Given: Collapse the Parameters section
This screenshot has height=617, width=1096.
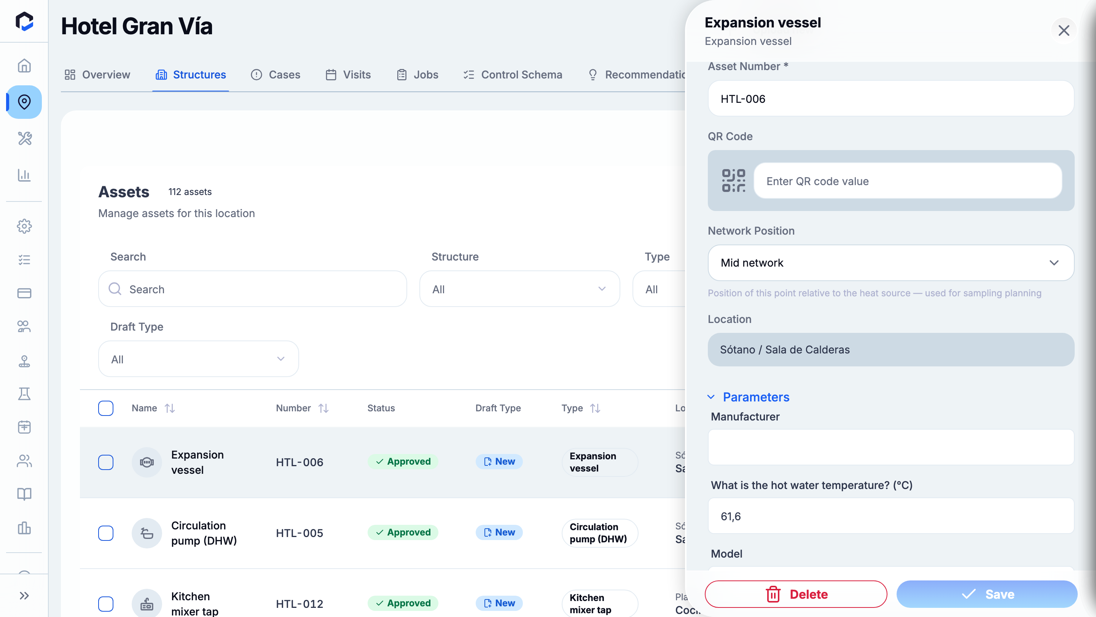Looking at the screenshot, I should 749,397.
